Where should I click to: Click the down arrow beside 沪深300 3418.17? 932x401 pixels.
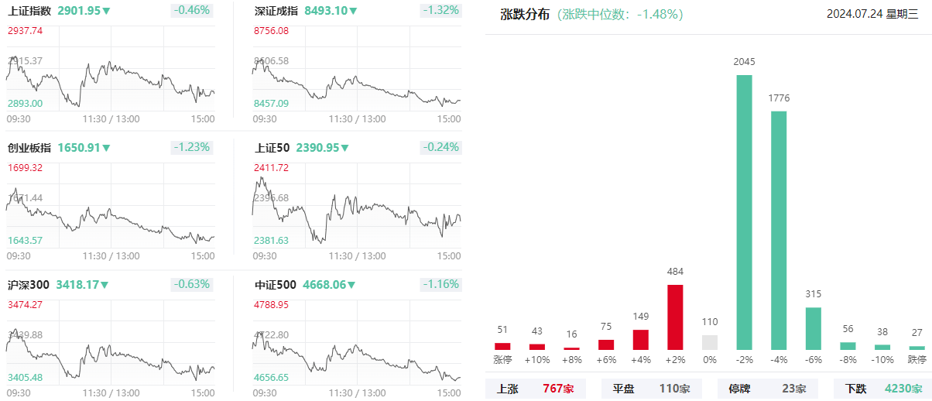point(104,285)
